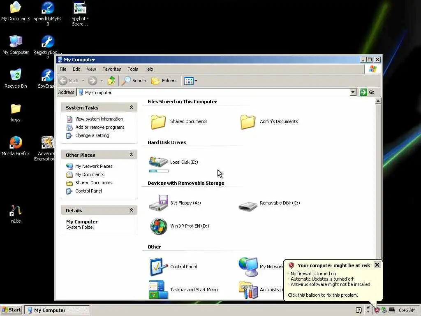Click the help question mark tray icon
This screenshot has width=421, height=316.
[359, 310]
